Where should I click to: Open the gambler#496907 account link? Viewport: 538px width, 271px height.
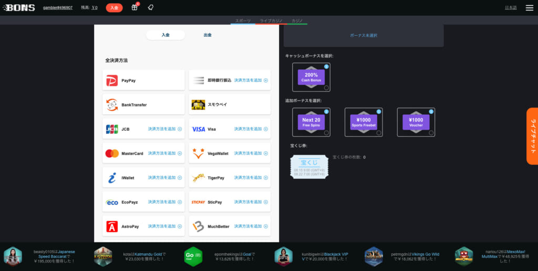[58, 7]
